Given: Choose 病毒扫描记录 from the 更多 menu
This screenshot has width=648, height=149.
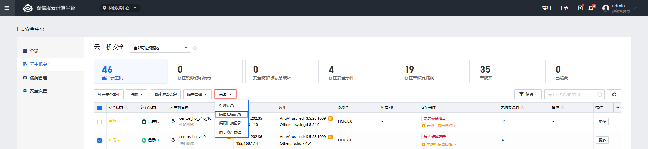Looking at the screenshot, I should tap(232, 114).
